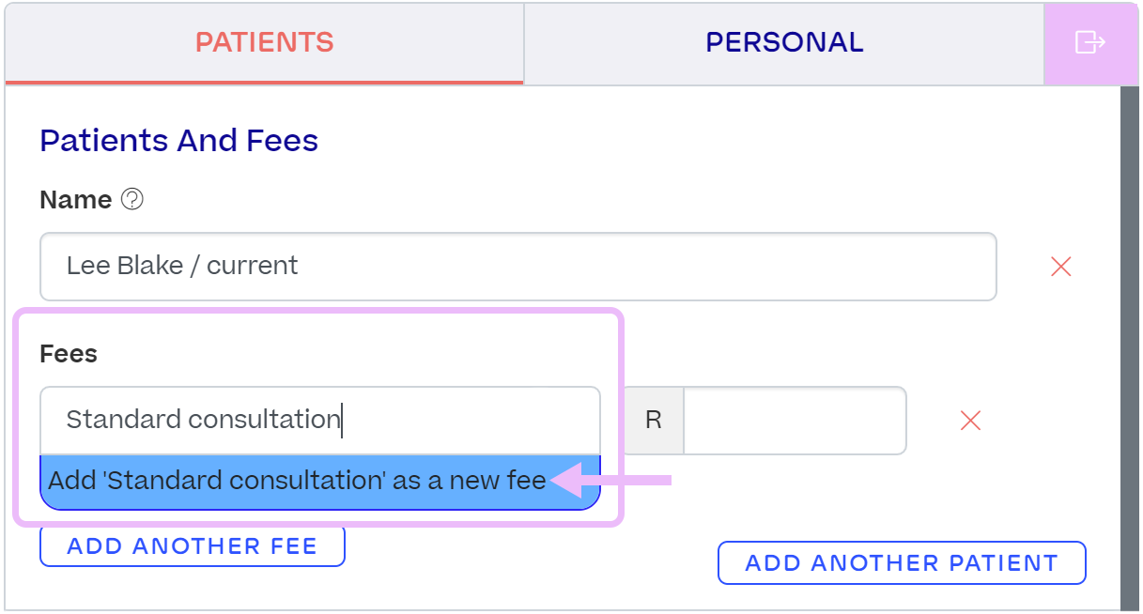The height and width of the screenshot is (614, 1143).
Task: Click the logout icon in top-right corner
Action: click(x=1089, y=42)
